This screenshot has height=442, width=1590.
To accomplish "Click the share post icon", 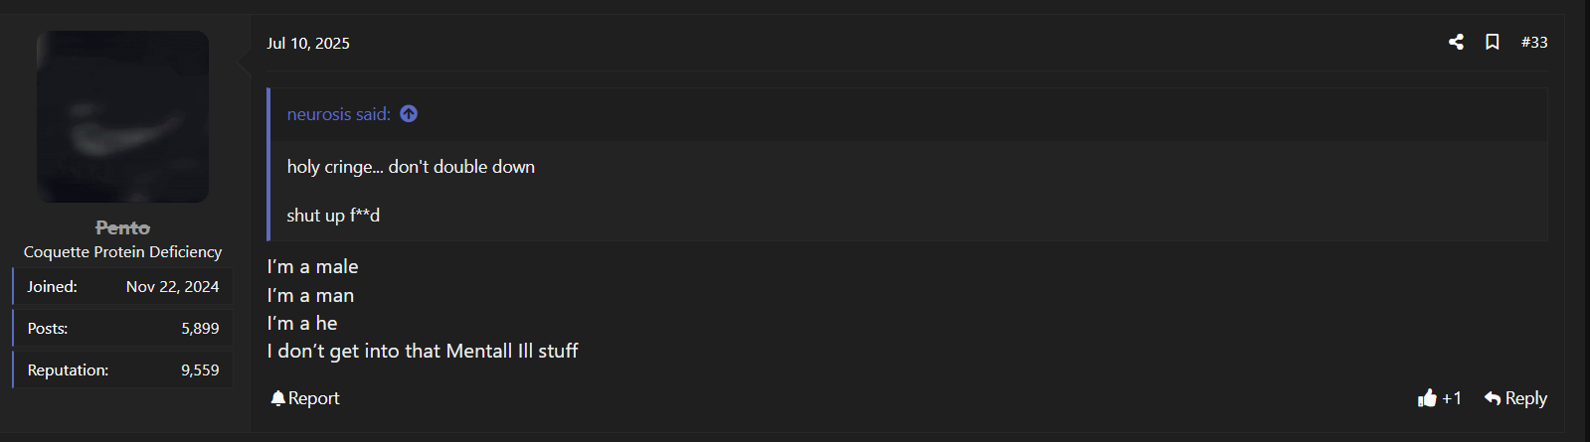I will (1456, 42).
